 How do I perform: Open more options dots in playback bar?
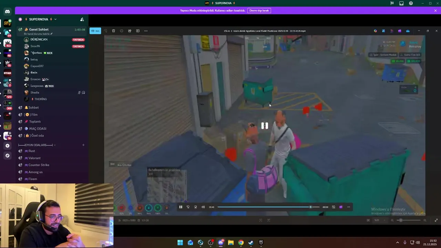[x=349, y=207]
